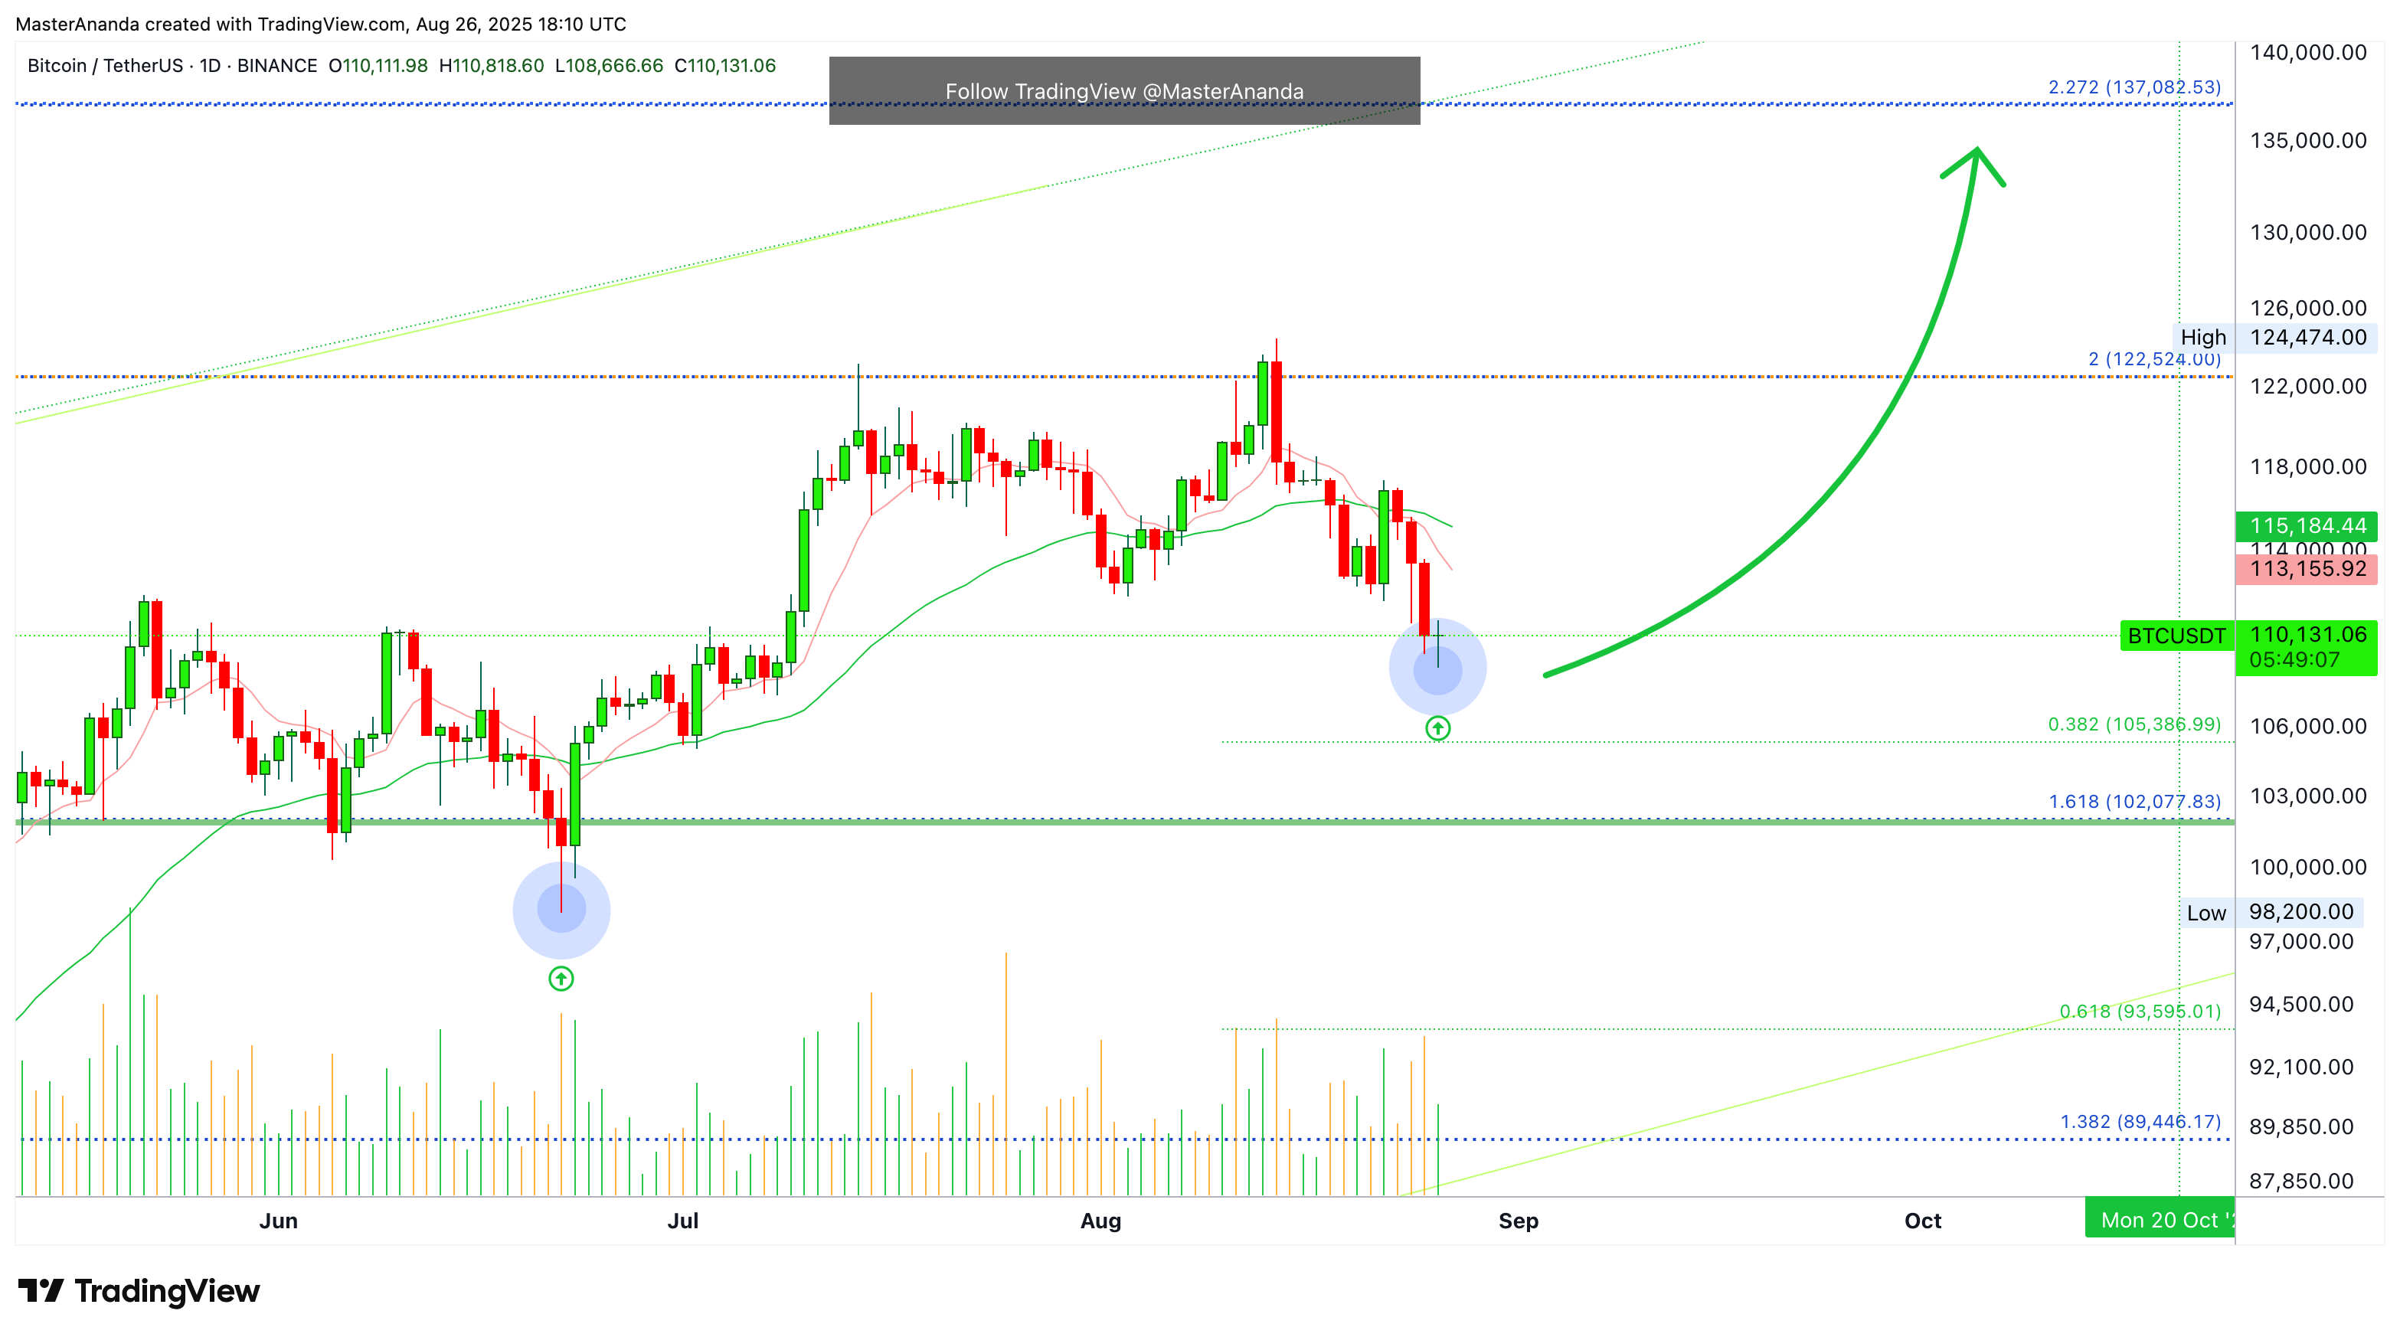
Task: Click the 94,500.00 price axis value
Action: click(2301, 1005)
